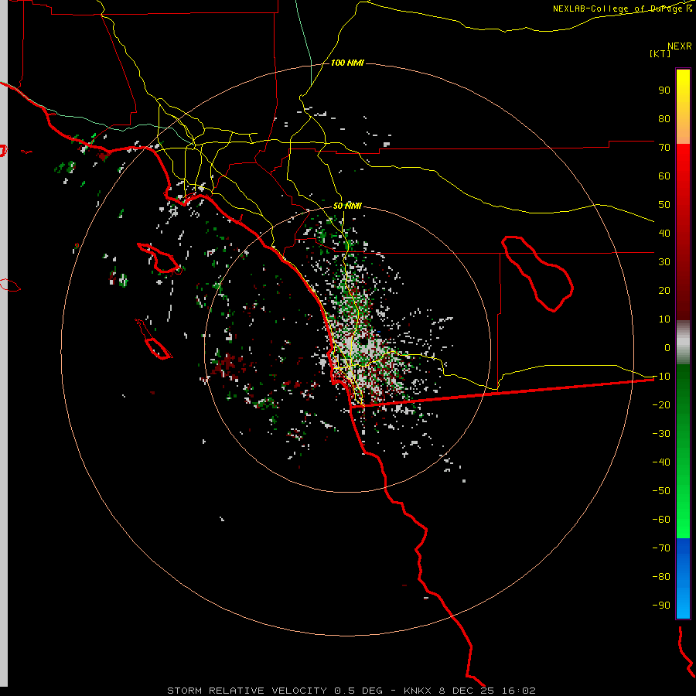Select the 100 NMI range ring label
This screenshot has width=696, height=696.
pos(347,63)
